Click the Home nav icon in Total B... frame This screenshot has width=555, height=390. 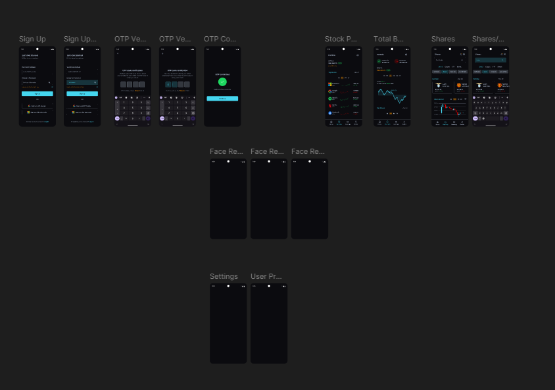[379, 122]
